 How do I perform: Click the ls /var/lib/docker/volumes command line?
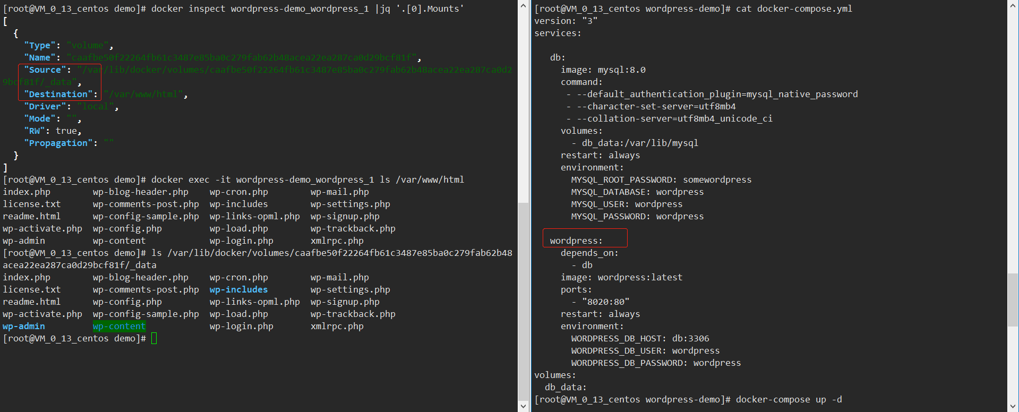(258, 259)
